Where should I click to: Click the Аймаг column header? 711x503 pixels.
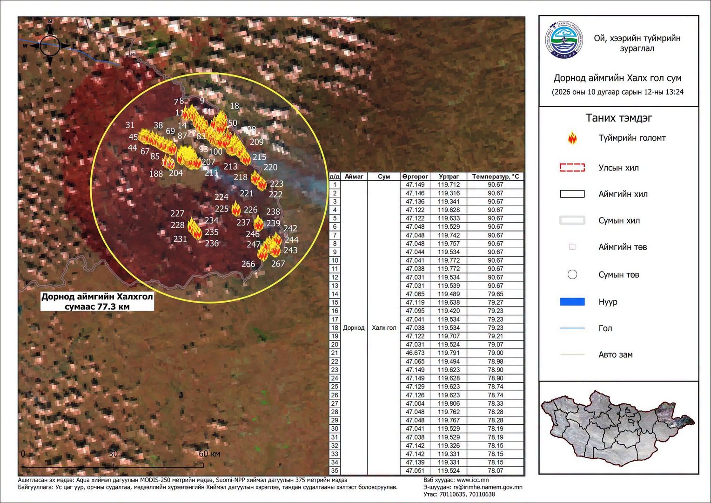[x=354, y=177]
